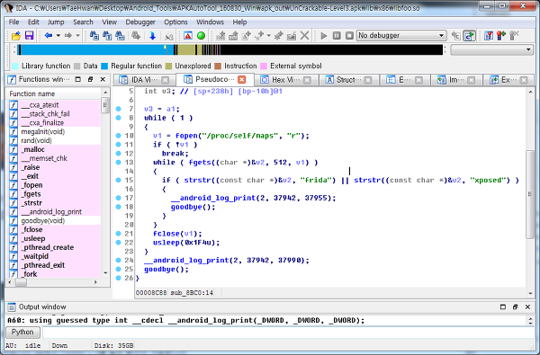Image resolution: width=540 pixels, height=355 pixels.
Task: Open the Jump menu
Action: [x=56, y=22]
